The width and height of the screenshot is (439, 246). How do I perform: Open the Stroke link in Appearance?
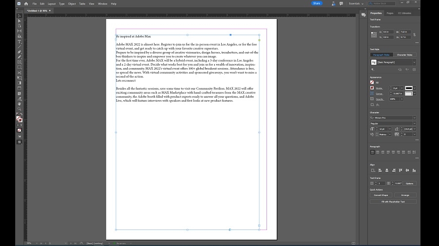379,88
